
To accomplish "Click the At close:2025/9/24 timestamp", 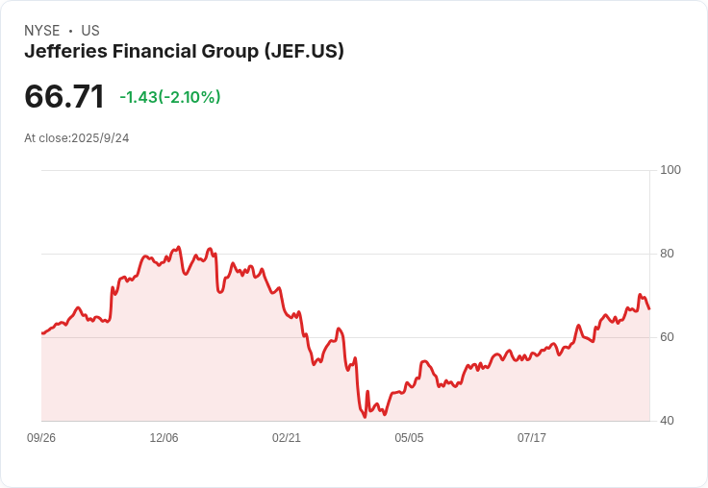I will [77, 138].
